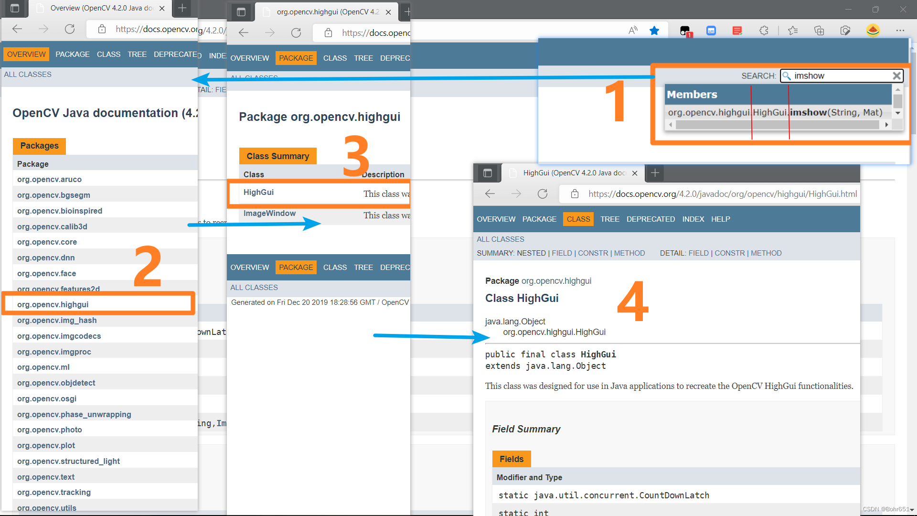This screenshot has height=516, width=917.
Task: Click TREE in Overview window navbar
Action: [x=137, y=54]
